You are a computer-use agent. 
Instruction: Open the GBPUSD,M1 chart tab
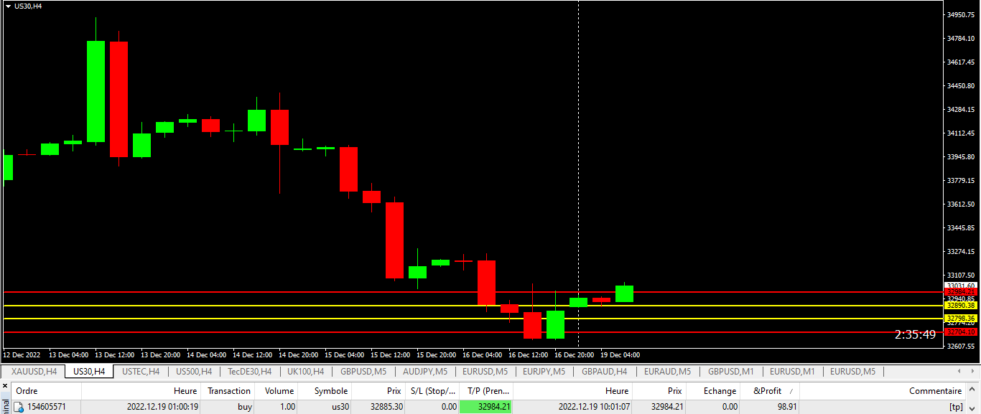click(x=731, y=372)
